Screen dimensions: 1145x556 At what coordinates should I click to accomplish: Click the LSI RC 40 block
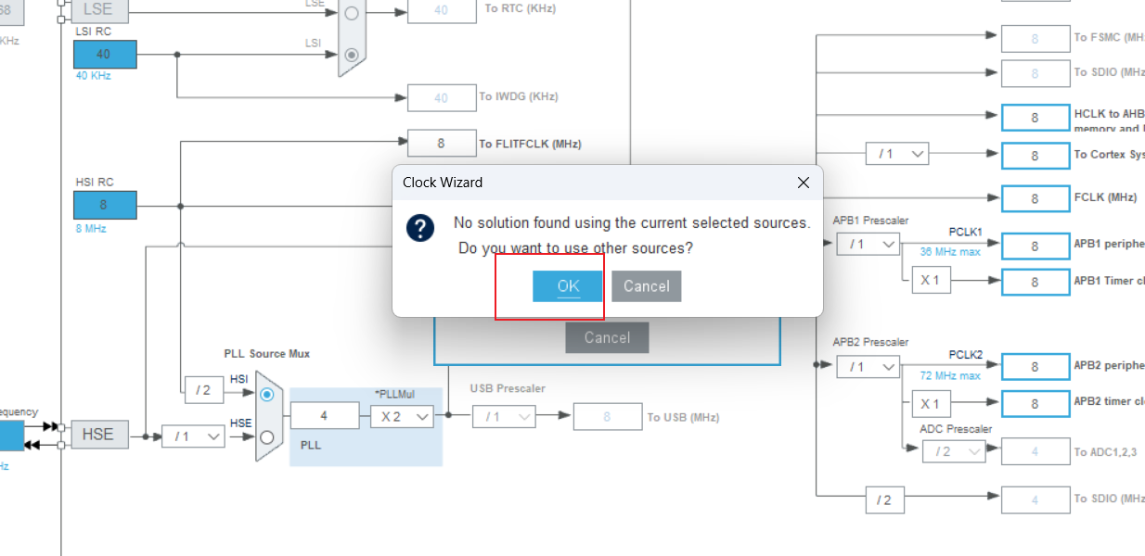(106, 55)
